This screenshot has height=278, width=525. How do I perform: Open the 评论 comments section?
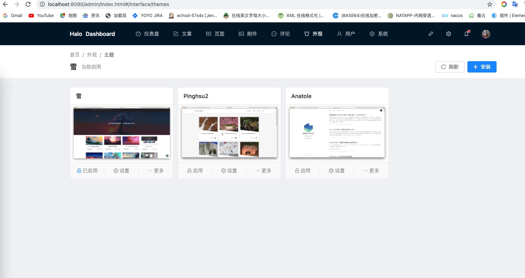tap(280, 34)
